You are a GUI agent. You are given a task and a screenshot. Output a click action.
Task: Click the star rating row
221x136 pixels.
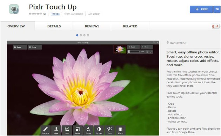tap(35, 14)
